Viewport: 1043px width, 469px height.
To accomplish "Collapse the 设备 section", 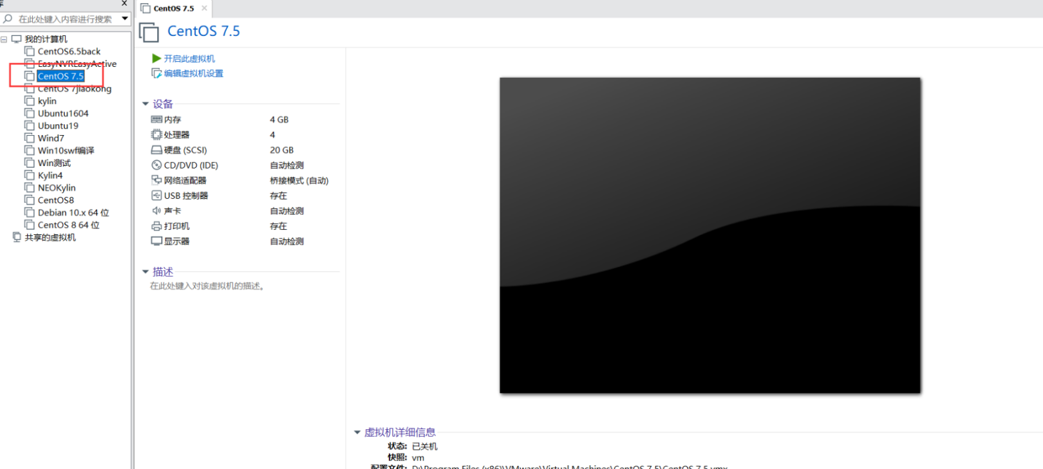I will (146, 104).
